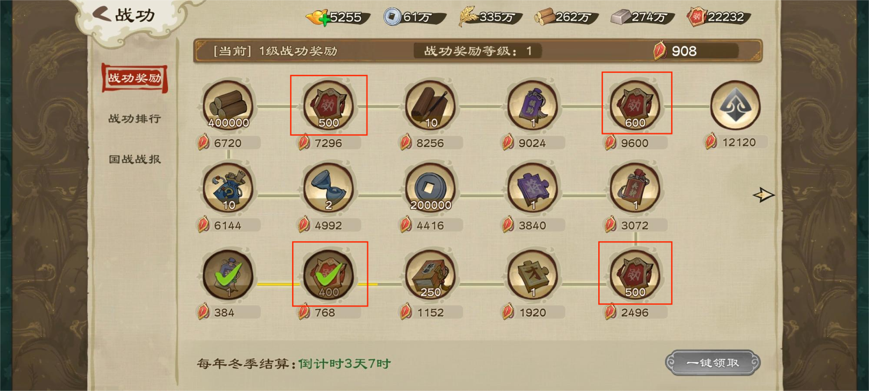The width and height of the screenshot is (869, 391).
Task: Tap the 200000 coin reward icon
Action: coord(430,188)
